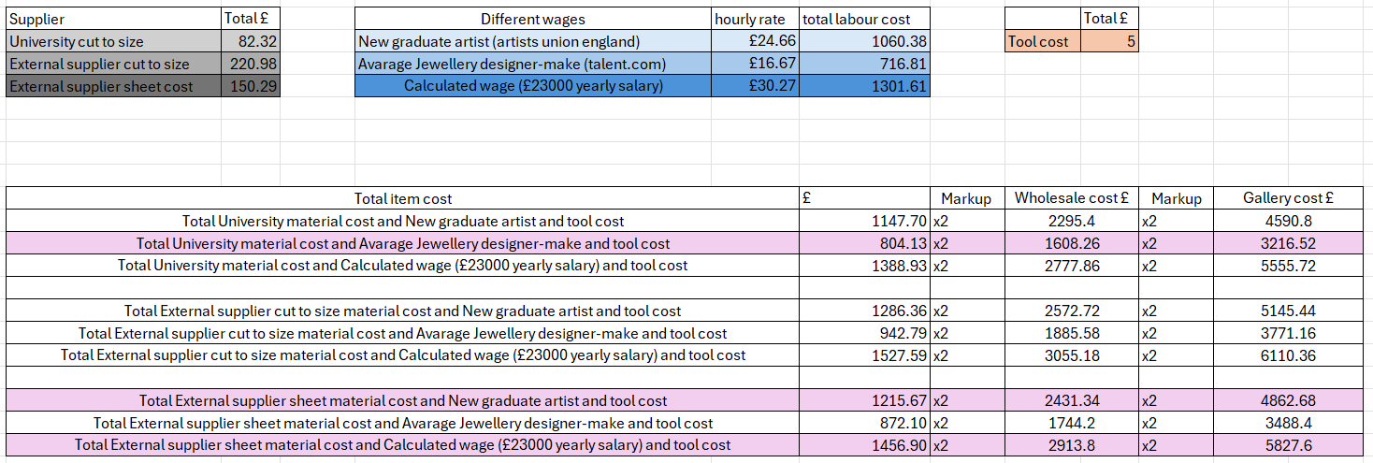
Task: Click the £30.27 hourly rate cell
Action: (x=756, y=86)
